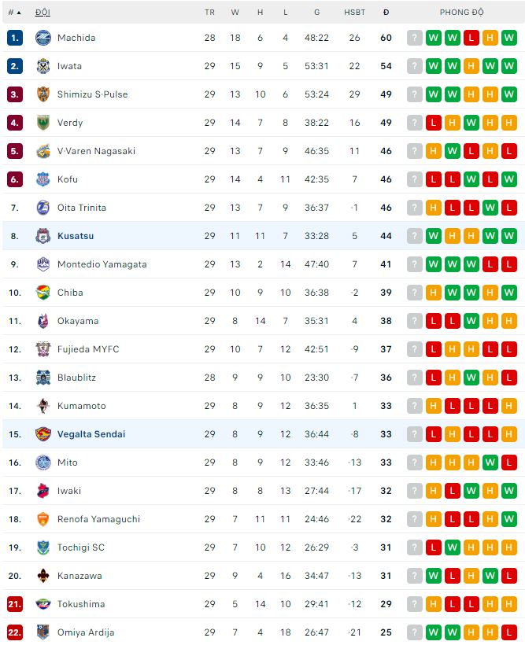Screen dimensions: 525x645
Task: Click Kusatsu's first green W form badge
Action: (x=434, y=236)
